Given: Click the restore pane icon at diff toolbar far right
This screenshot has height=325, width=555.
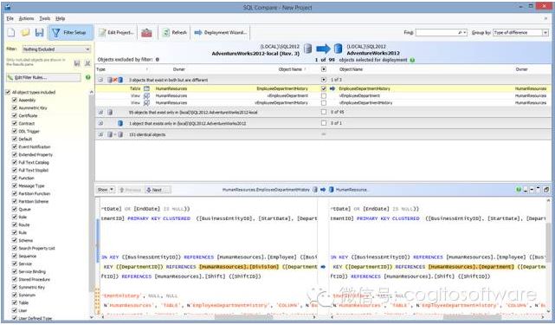Looking at the screenshot, I should click(x=546, y=190).
